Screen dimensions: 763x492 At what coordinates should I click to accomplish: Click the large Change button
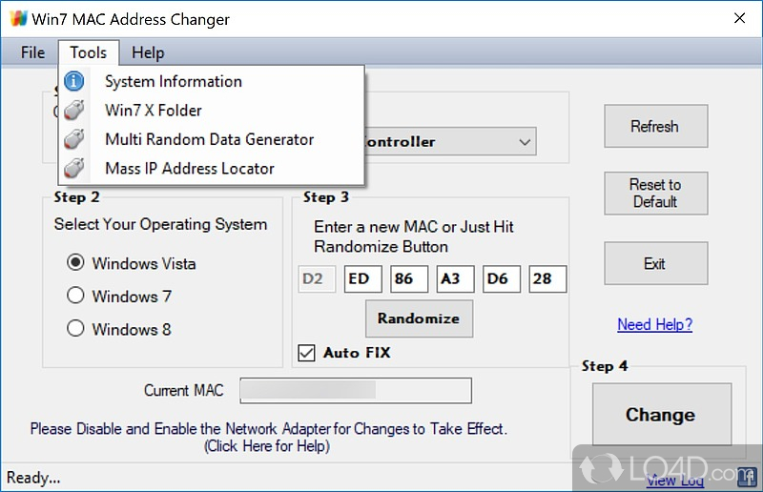pos(661,414)
